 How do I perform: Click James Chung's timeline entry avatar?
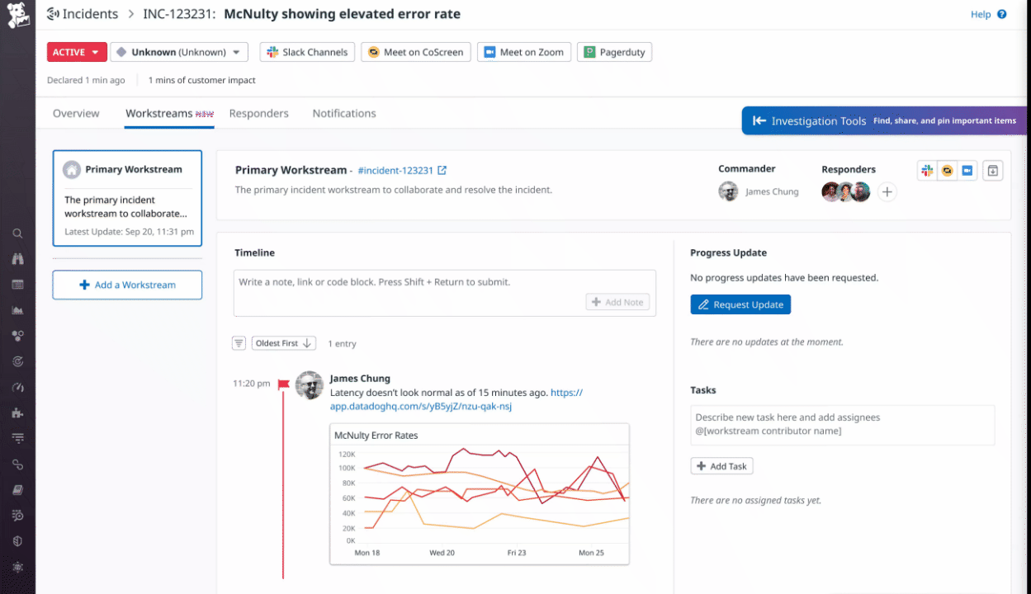[310, 385]
